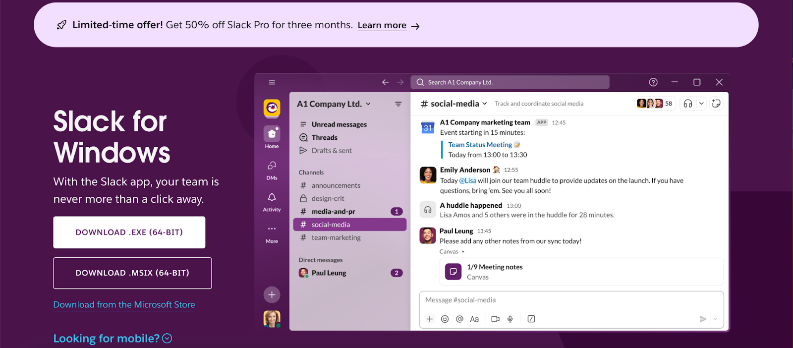Click the rocket icon in the offer banner
The width and height of the screenshot is (793, 348).
point(61,25)
